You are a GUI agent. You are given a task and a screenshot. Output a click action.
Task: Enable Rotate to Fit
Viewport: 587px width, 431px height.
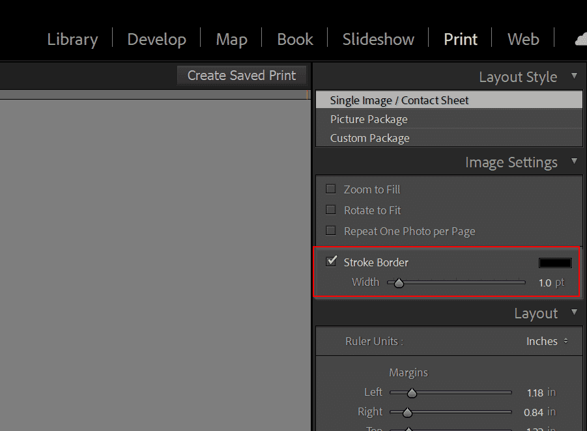[330, 210]
